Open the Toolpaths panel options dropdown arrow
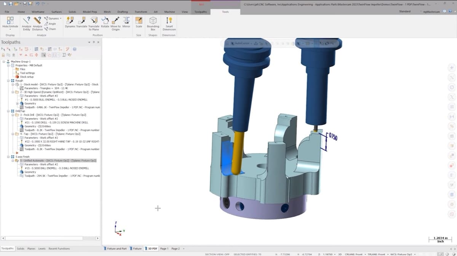 click(x=89, y=42)
